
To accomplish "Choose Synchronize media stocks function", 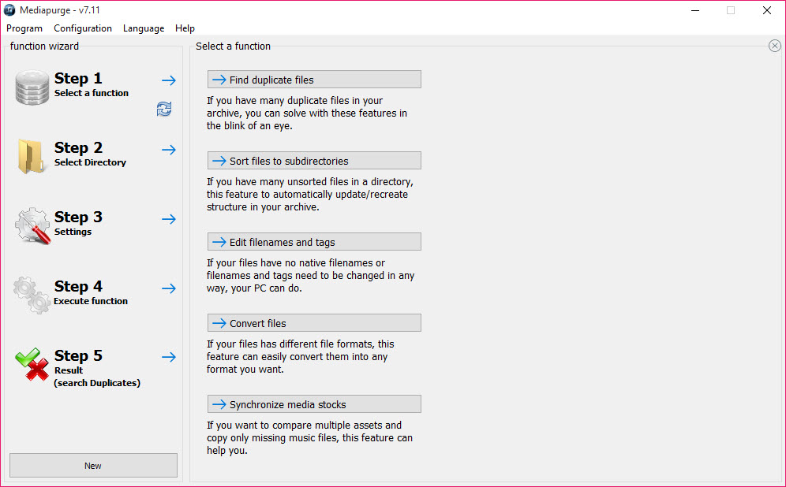I will click(314, 404).
